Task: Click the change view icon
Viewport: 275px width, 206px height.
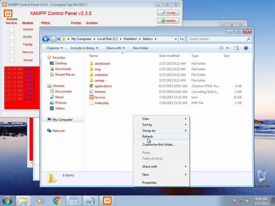Action: (222, 48)
